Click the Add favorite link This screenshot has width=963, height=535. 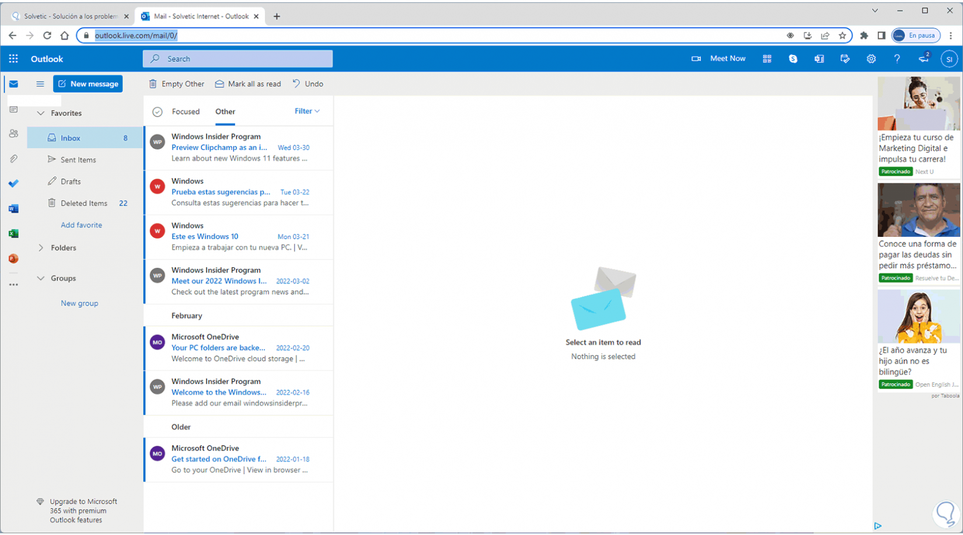(81, 225)
